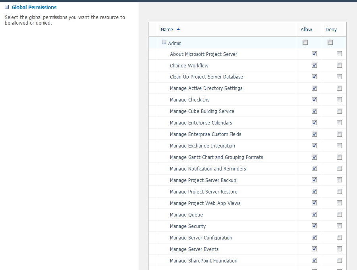Check the Admin group Allow checkbox

point(305,42)
